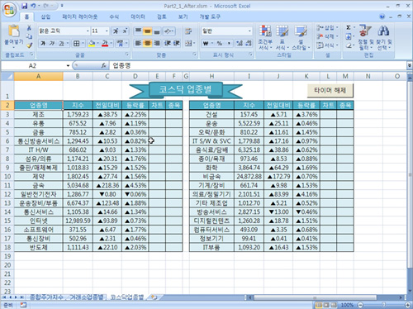Toggle wrap text
This screenshot has width=413, height=309.
pyautogui.click(x=188, y=31)
